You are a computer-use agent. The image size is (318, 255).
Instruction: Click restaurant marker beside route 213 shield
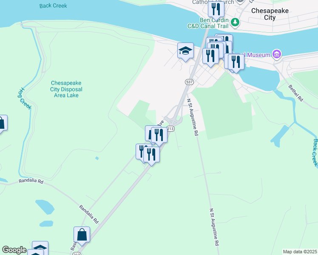tap(159, 136)
